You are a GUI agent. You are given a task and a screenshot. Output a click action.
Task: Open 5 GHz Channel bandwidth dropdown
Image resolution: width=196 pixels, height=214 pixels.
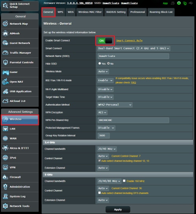pyautogui.click(x=109, y=181)
